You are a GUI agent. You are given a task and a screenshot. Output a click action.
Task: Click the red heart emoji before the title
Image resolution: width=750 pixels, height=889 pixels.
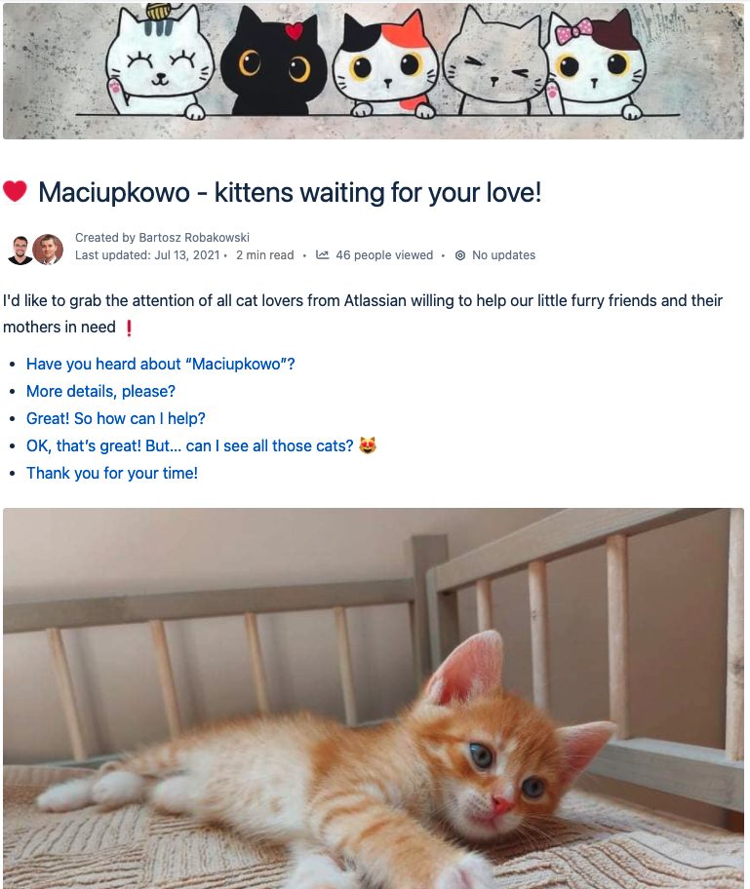(15, 191)
